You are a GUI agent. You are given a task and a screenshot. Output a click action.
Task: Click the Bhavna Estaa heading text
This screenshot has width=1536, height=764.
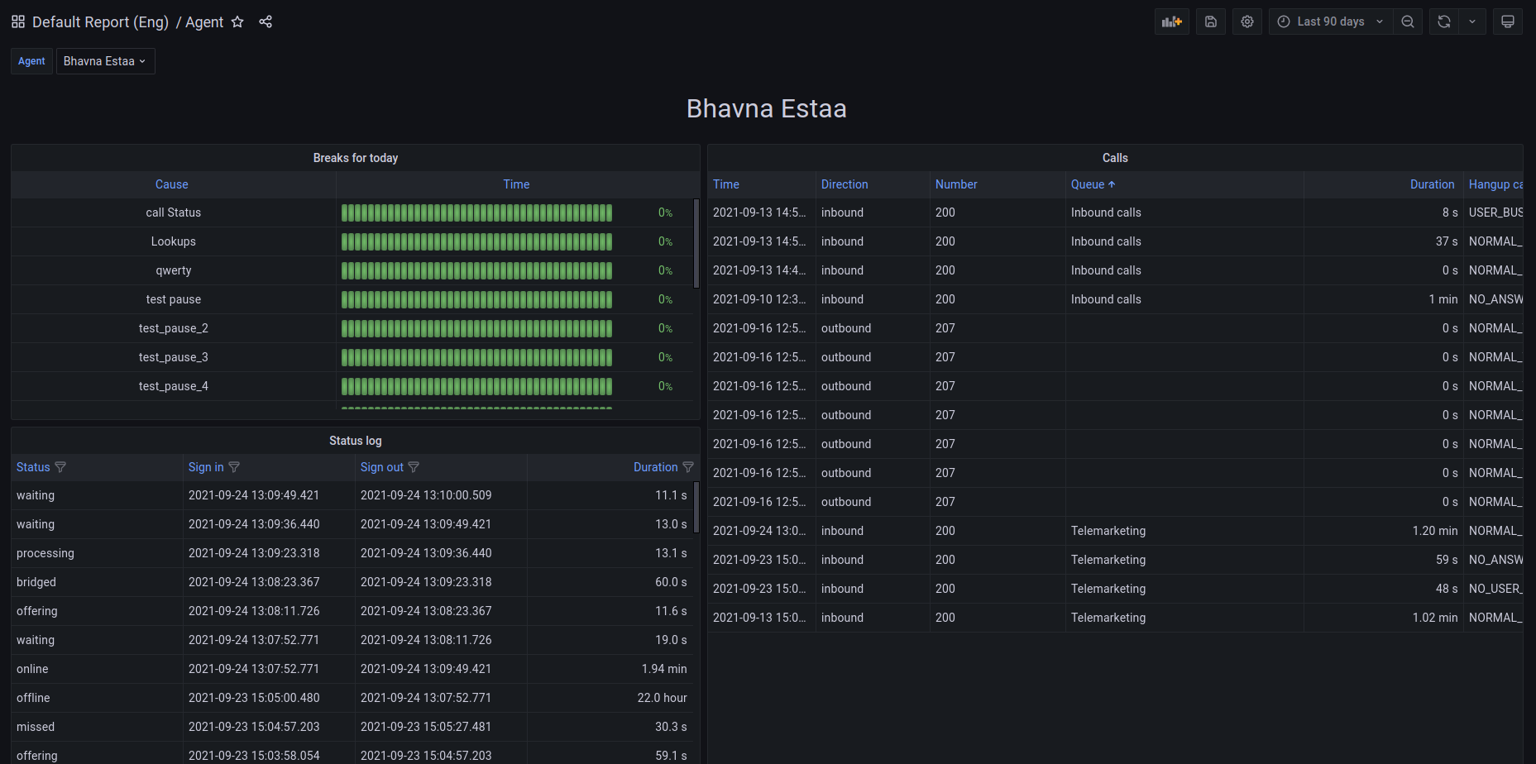click(x=767, y=108)
